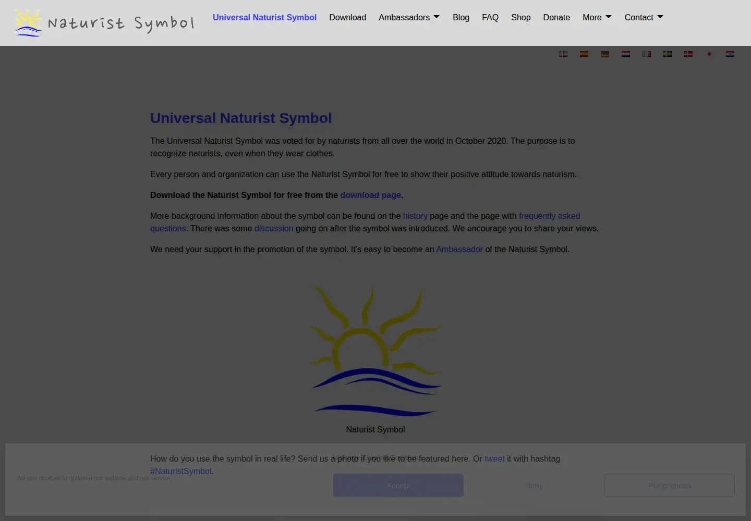Go to the Donate page
Screen dimensions: 751x521
[x=556, y=17]
